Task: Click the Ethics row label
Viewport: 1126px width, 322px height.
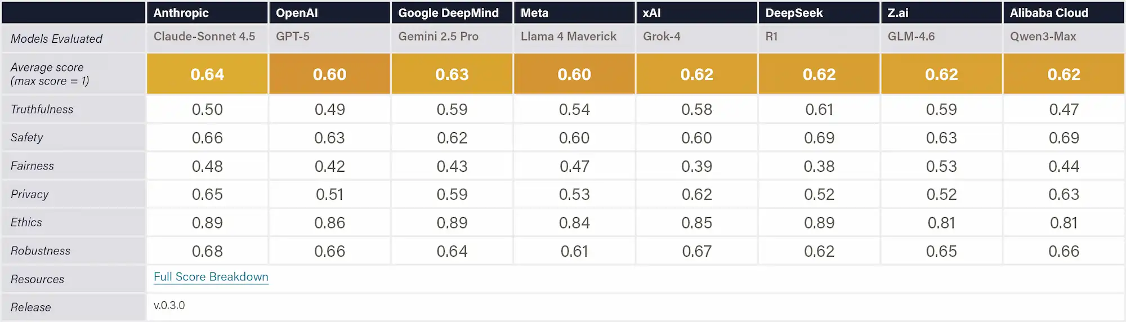Action: (x=26, y=222)
